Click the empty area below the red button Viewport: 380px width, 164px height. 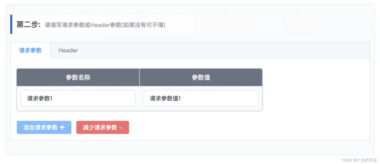[103, 137]
